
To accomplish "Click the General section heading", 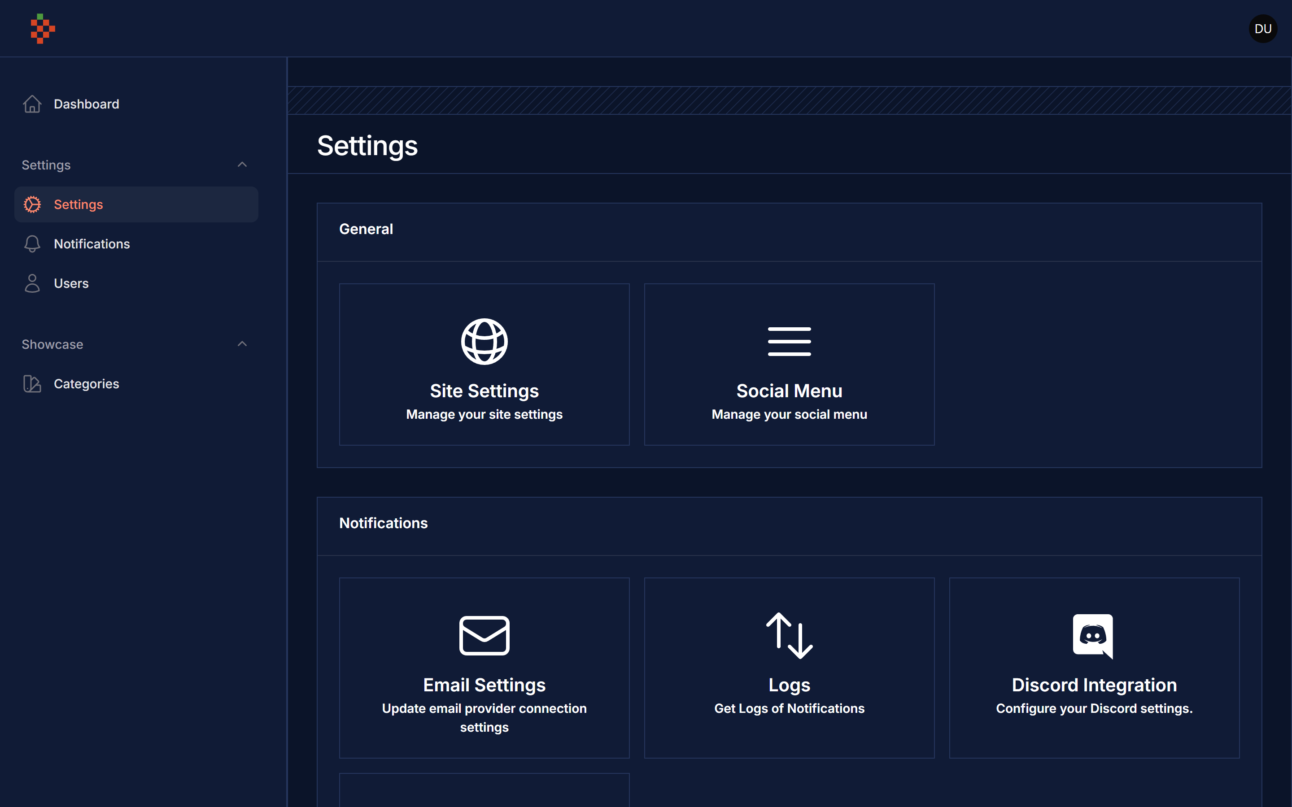I will pos(366,229).
